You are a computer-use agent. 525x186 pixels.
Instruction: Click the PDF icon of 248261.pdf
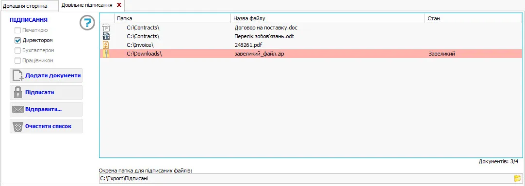(x=106, y=45)
